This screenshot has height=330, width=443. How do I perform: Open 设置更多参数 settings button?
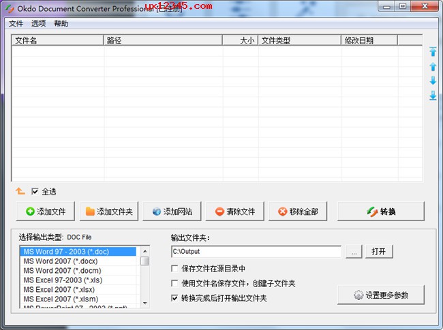(x=381, y=295)
